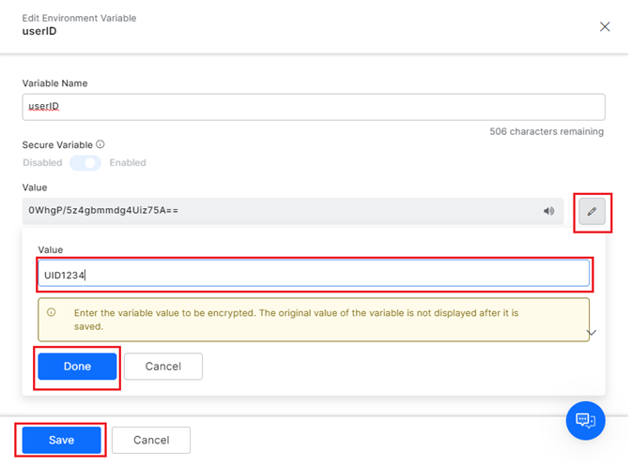Click the speaker icon in the encrypted value field
The image size is (631, 465).
549,211
